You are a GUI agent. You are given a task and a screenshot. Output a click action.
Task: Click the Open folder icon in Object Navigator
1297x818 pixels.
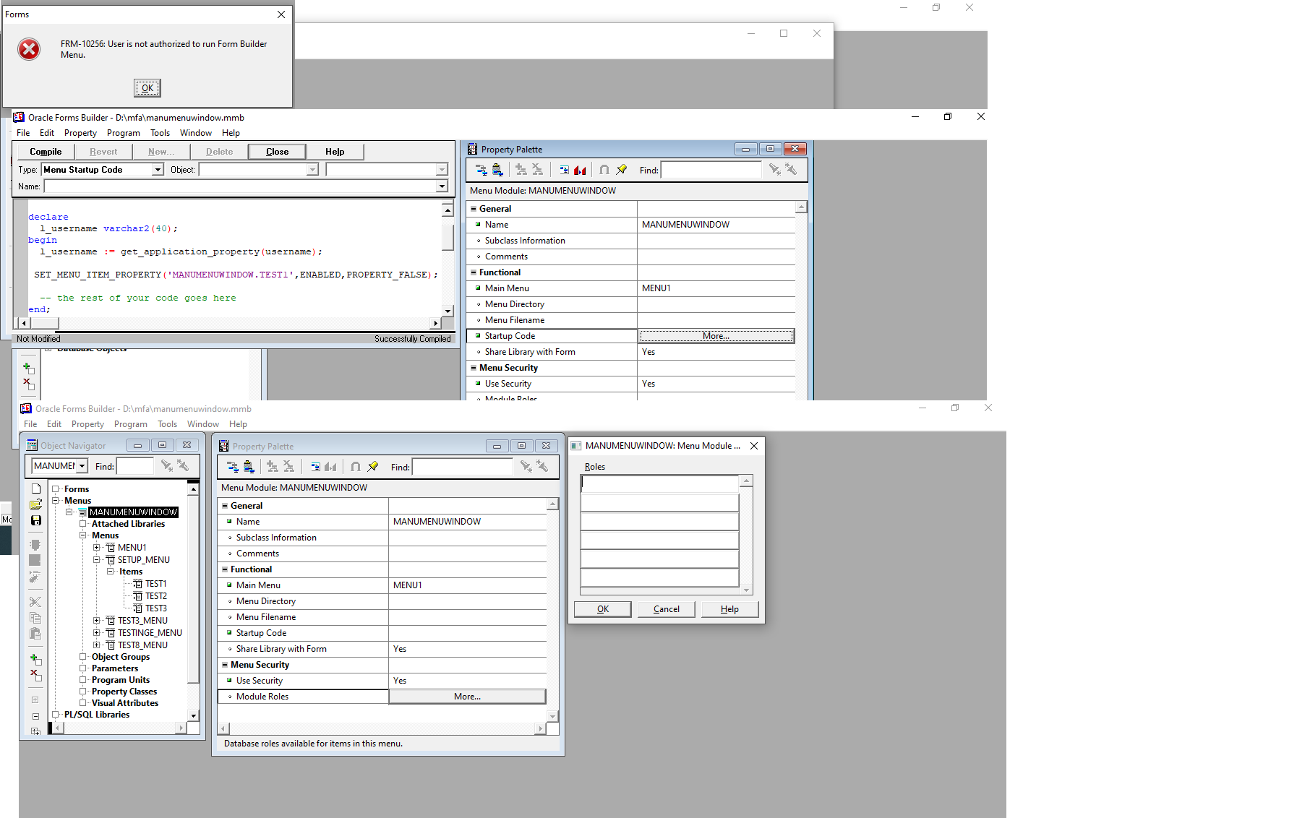35,504
